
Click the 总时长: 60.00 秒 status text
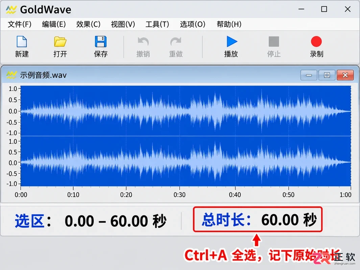(x=259, y=220)
